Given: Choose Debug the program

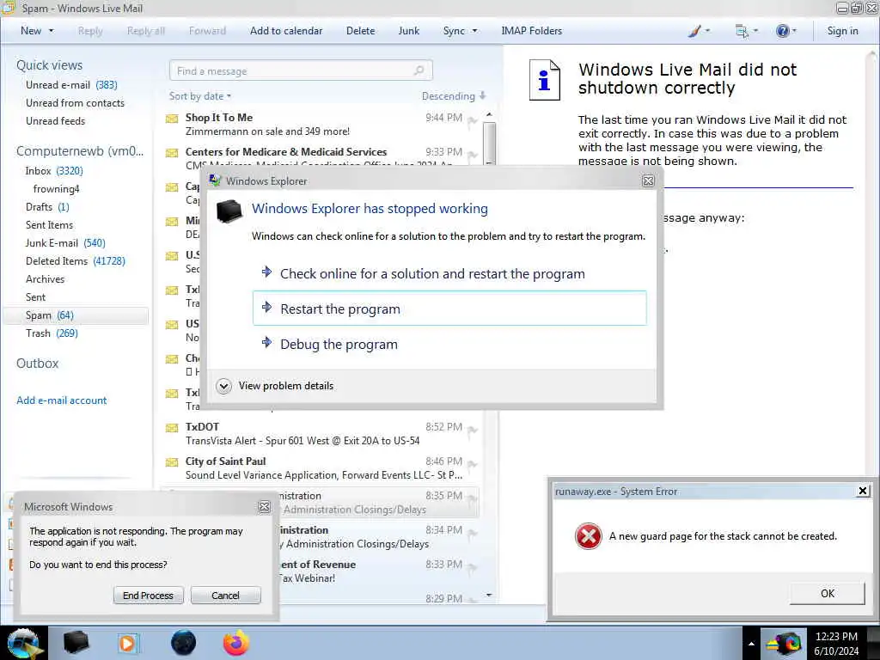Looking at the screenshot, I should point(449,344).
